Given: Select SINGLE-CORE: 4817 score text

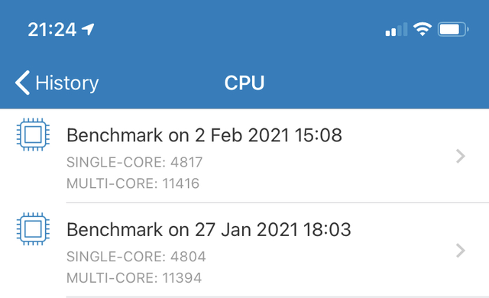Looking at the screenshot, I should click(x=134, y=162).
